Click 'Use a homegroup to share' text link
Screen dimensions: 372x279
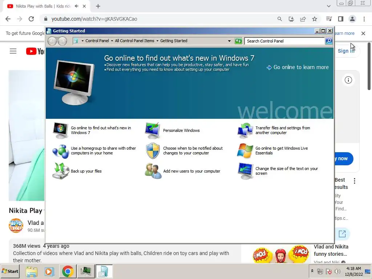tap(103, 151)
